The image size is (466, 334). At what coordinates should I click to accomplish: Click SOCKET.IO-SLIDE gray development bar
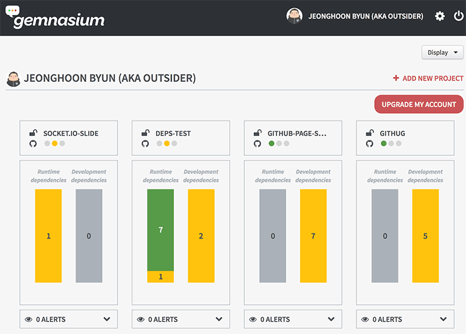[x=89, y=236]
